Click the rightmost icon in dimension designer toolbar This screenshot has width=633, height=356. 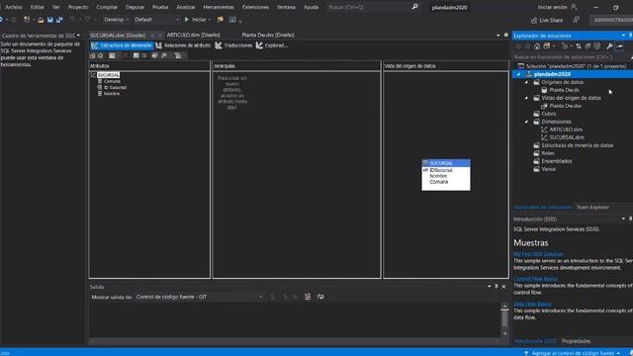click(178, 55)
